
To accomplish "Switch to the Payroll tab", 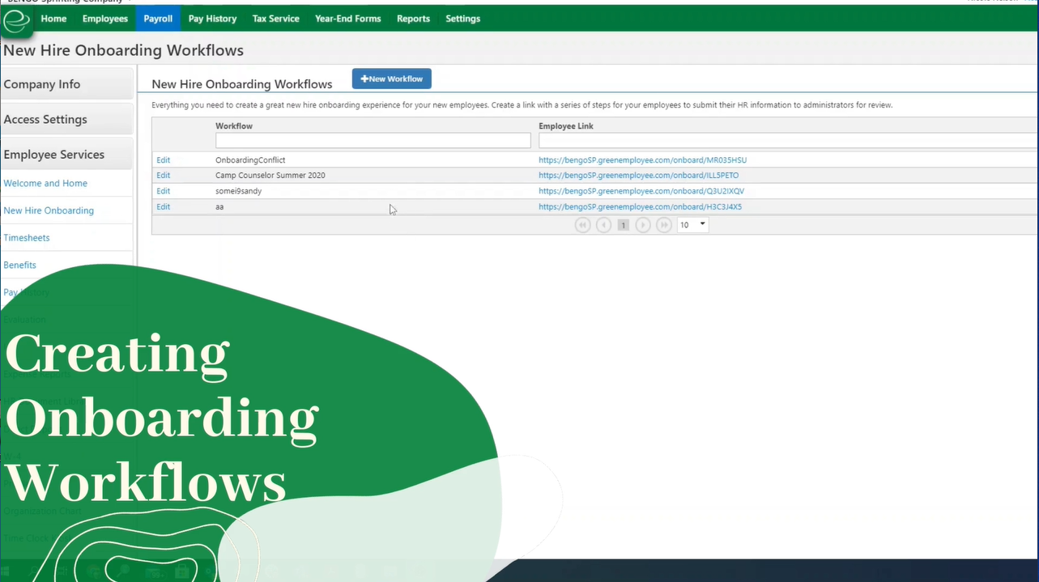I will 158,19.
